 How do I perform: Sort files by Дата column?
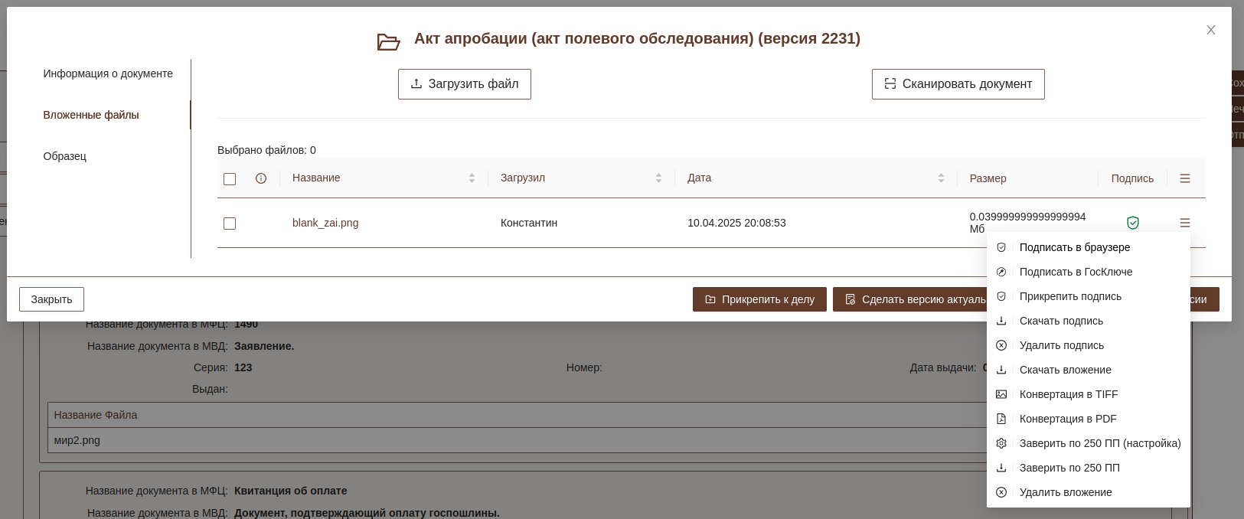coord(941,178)
